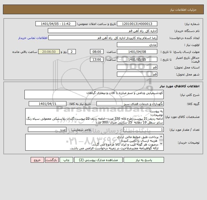The image size is (207, 200).
Task: Click the پاسخ به نیاز button
Action: pyautogui.click(x=144, y=160)
